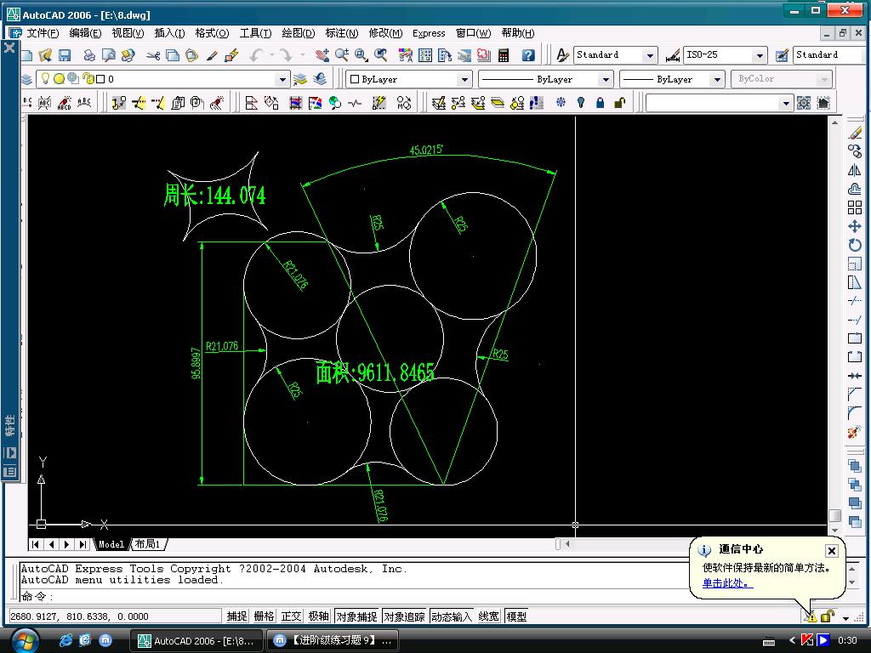871x653 pixels.
Task: Click the Help question mark icon
Action: (528, 55)
